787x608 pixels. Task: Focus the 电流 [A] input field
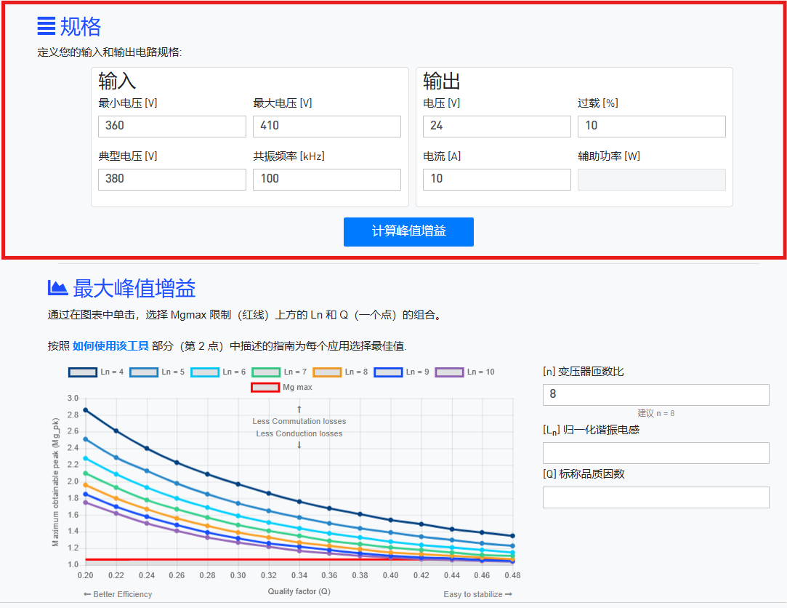coord(497,180)
